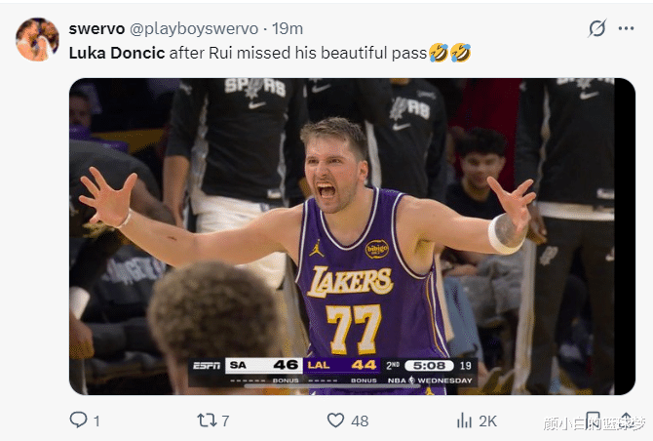Click the reply count 1
The image size is (653, 441).
click(x=96, y=421)
